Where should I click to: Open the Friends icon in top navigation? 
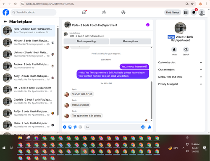(x=104, y=12)
